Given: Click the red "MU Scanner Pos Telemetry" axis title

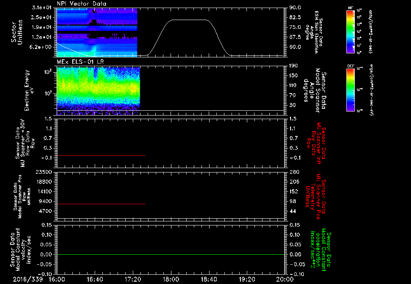Looking at the screenshot, I should coord(315,197).
